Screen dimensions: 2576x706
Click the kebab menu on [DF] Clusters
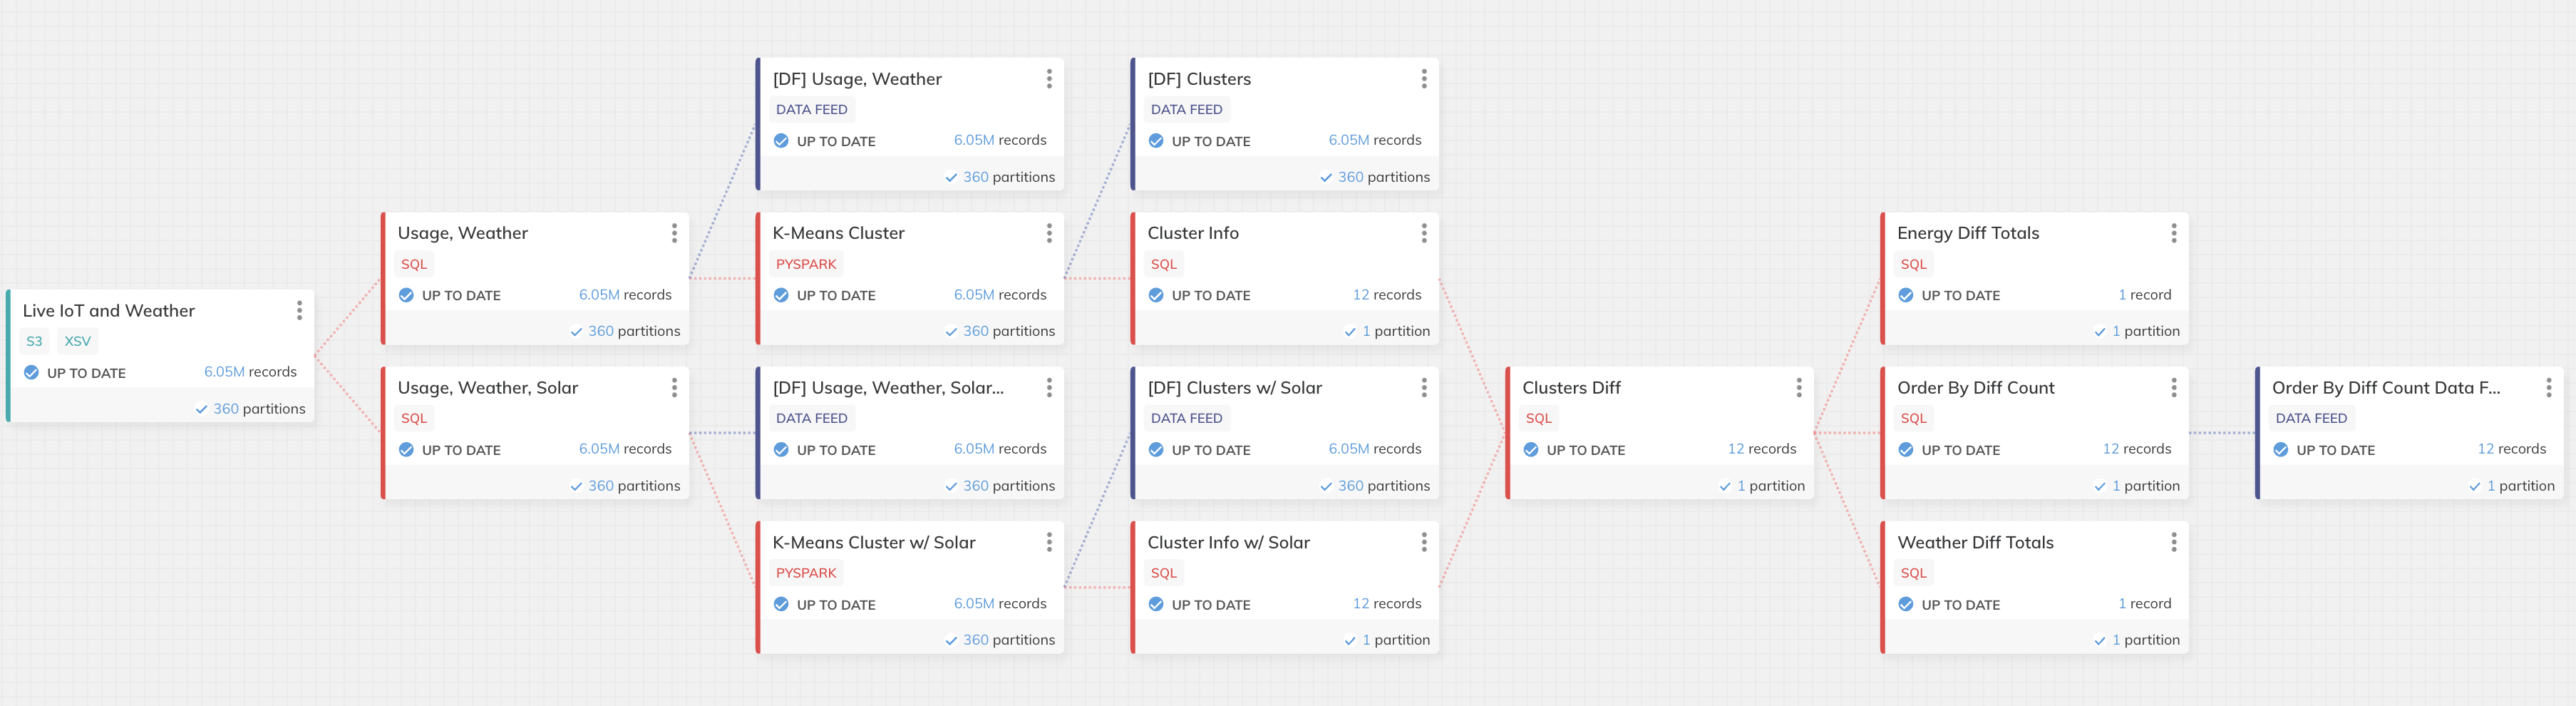tap(1424, 79)
